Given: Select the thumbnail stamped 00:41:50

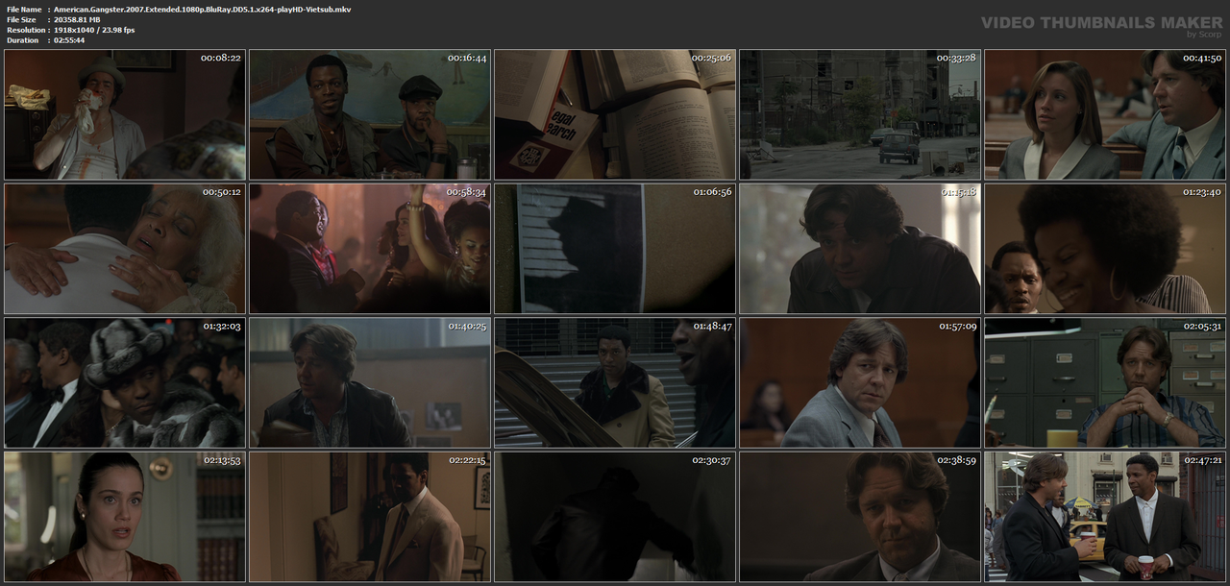Looking at the screenshot, I should click(1105, 114).
